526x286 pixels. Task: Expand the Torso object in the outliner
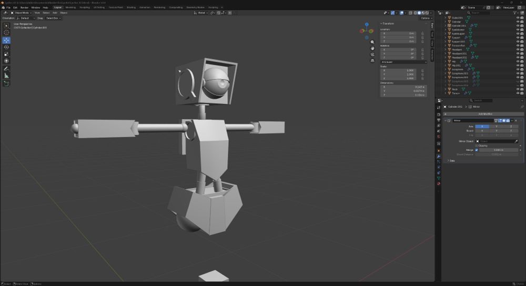[446, 93]
